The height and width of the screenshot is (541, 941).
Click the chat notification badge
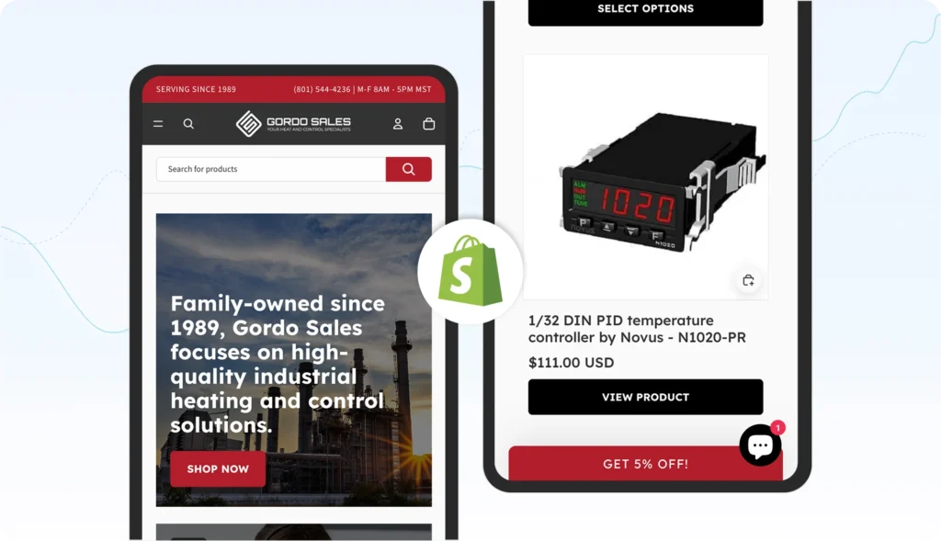[x=777, y=428]
